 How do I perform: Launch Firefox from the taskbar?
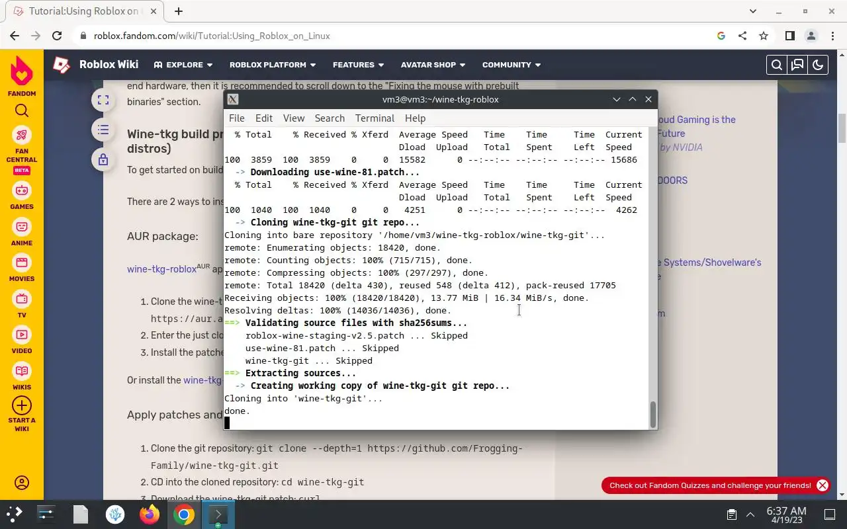[x=150, y=514]
